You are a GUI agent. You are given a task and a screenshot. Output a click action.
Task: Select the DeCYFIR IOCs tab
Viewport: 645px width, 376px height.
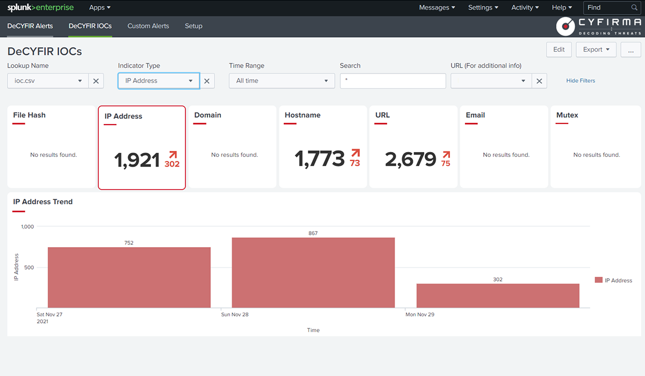click(x=90, y=26)
